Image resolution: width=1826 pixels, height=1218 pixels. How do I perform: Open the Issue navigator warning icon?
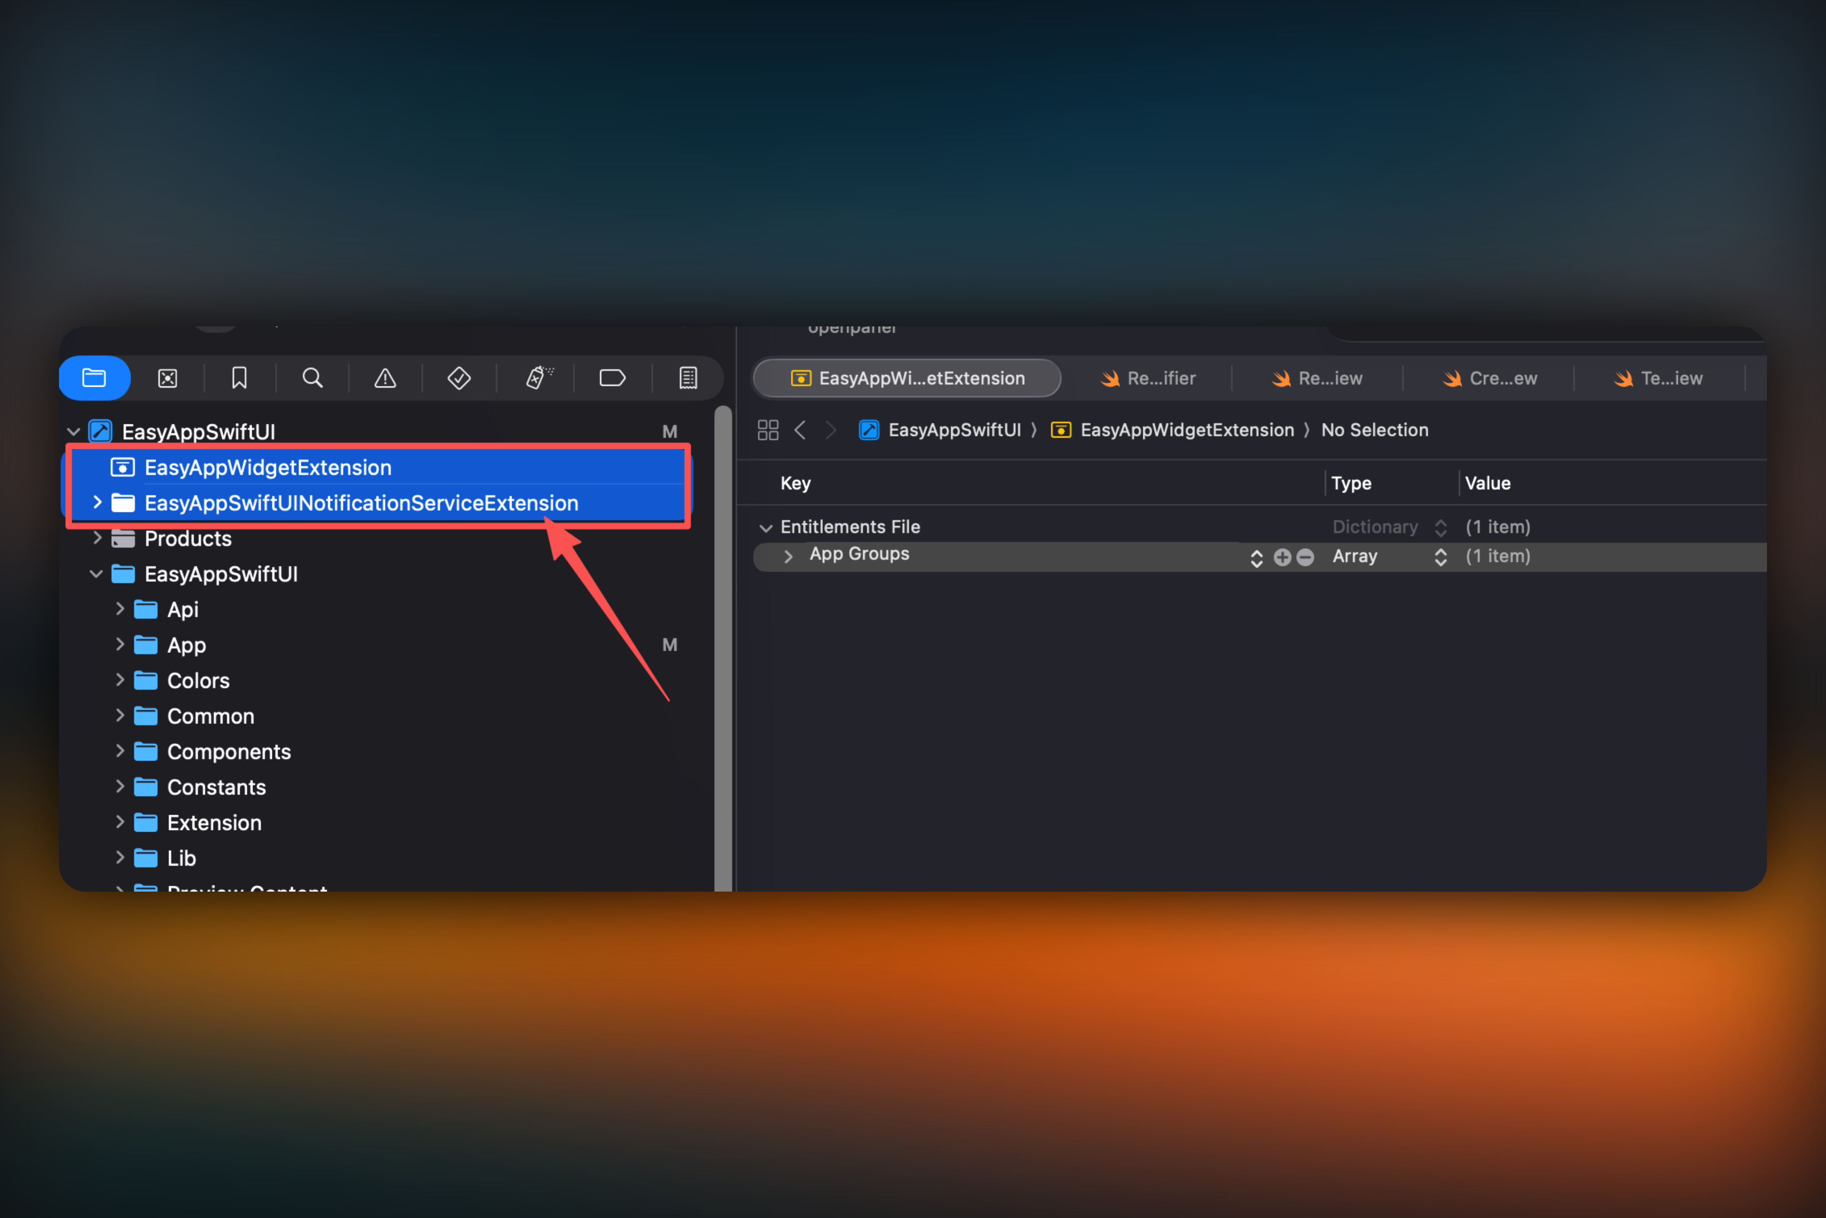tap(385, 378)
